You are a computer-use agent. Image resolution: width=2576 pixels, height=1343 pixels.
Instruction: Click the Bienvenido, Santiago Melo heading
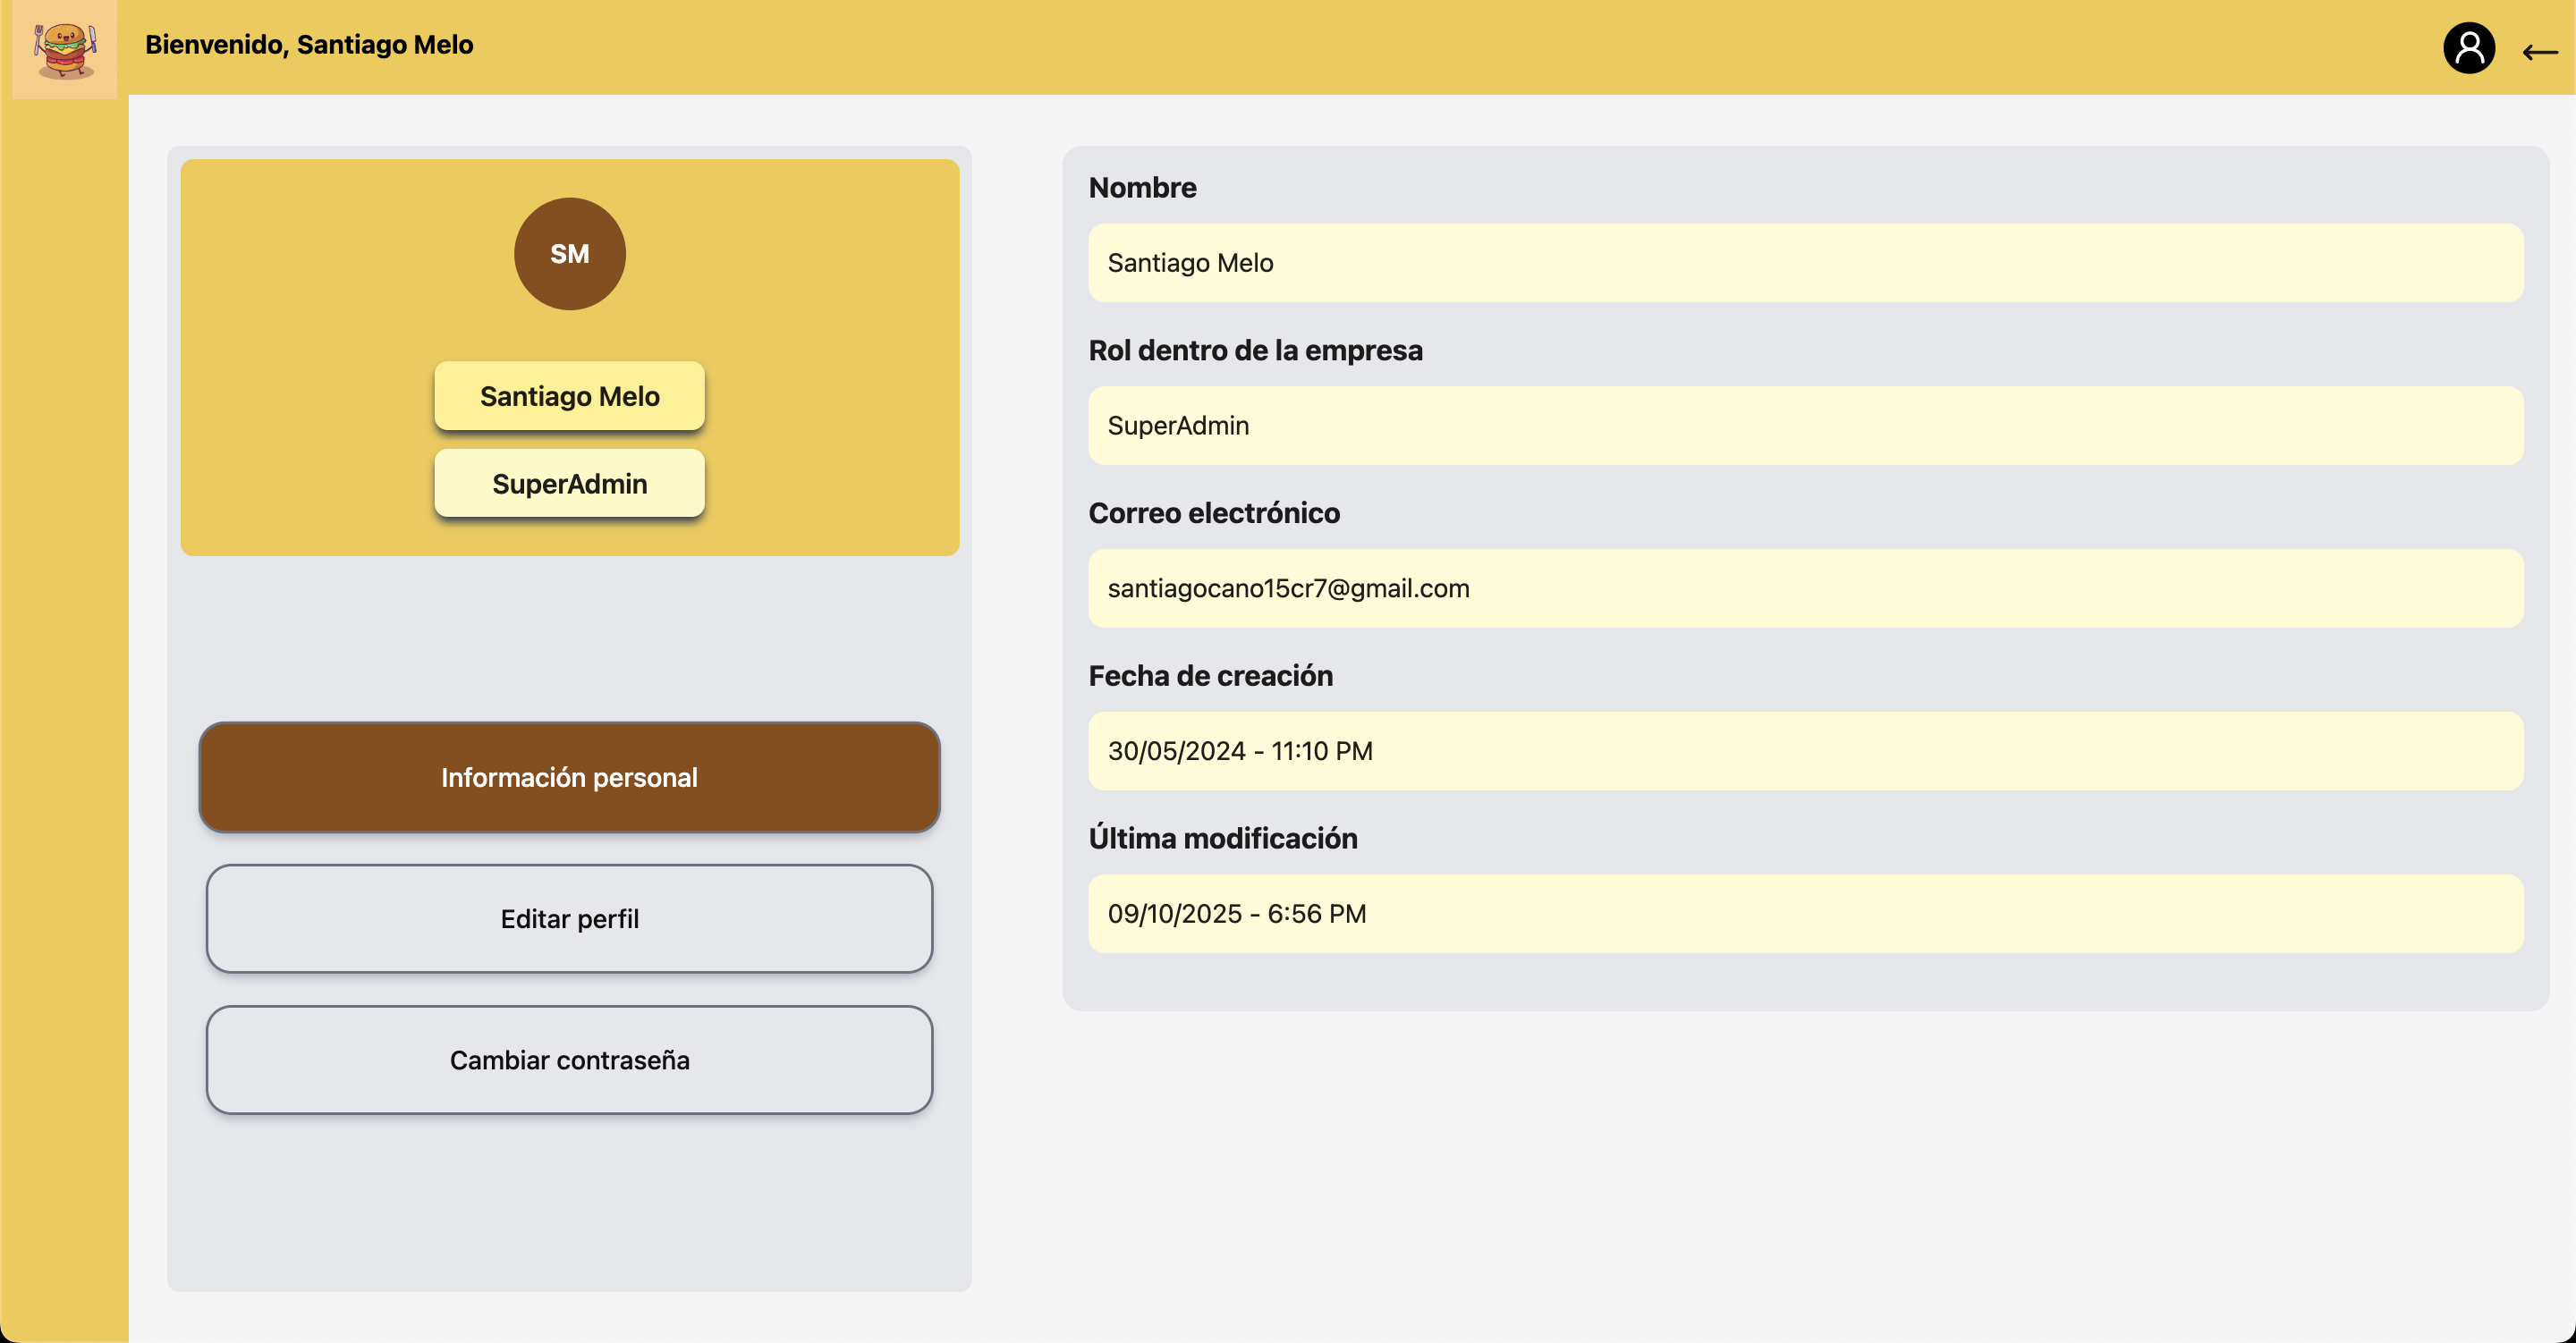[x=309, y=45]
